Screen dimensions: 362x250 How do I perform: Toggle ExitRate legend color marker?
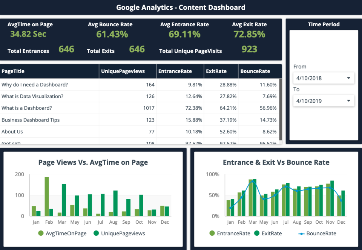tap(257, 233)
